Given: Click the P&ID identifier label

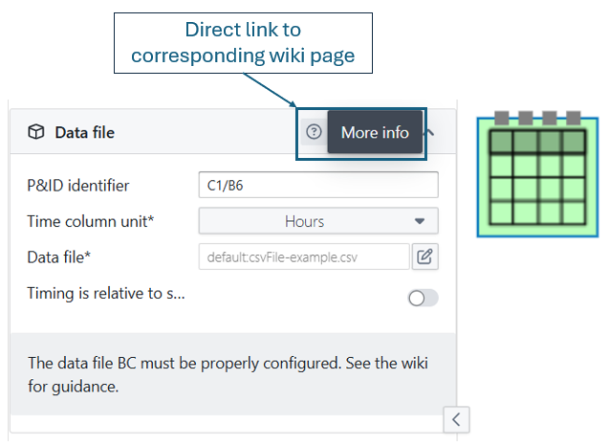Looking at the screenshot, I should pyautogui.click(x=78, y=186).
